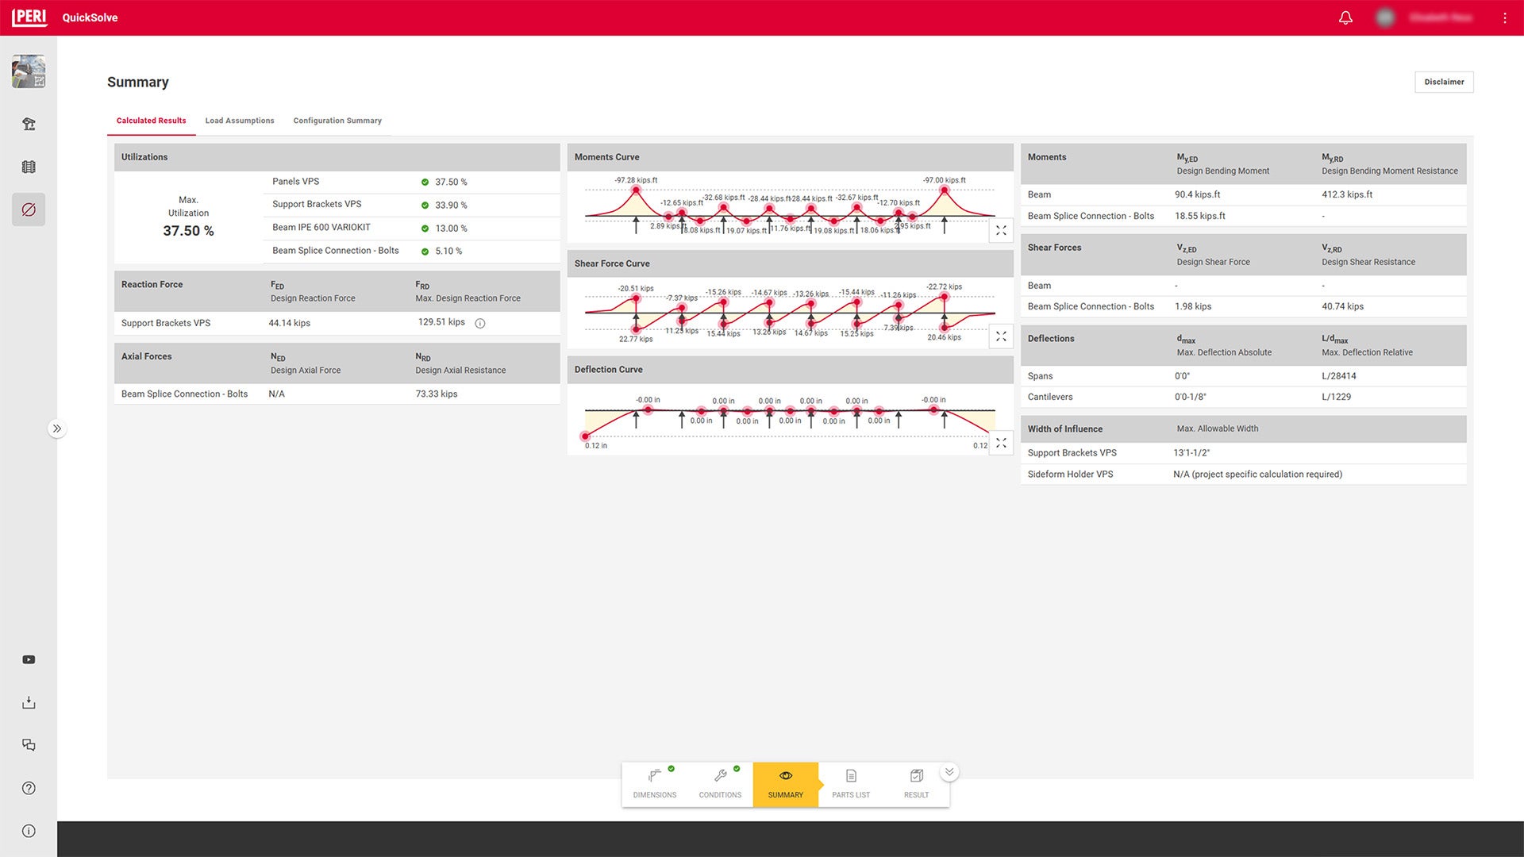This screenshot has width=1524, height=857.
Task: Expand the left sidebar with double chevron
Action: [56, 428]
